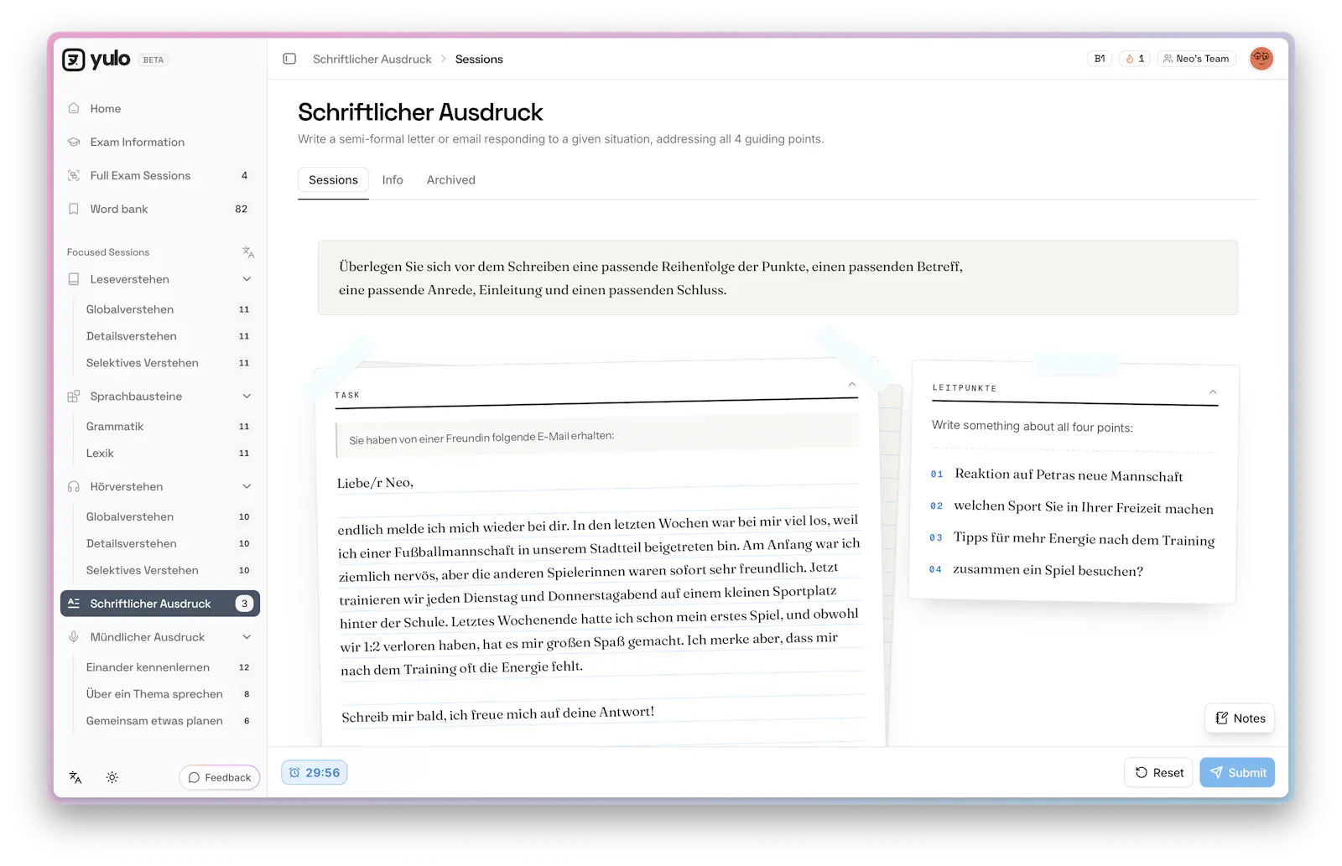This screenshot has width=1342, height=866.
Task: Click Leitpunkt 04 zusammen ein Spiel besuchen
Action: click(1037, 570)
